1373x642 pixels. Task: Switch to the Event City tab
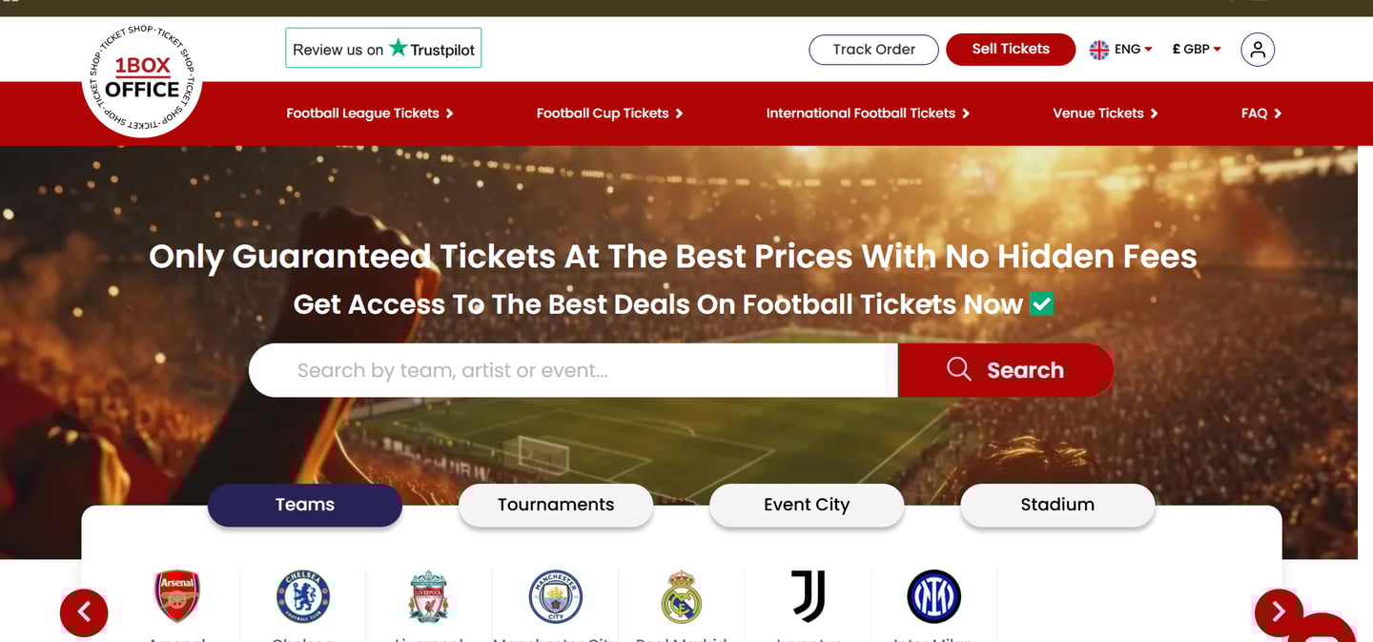pos(807,505)
